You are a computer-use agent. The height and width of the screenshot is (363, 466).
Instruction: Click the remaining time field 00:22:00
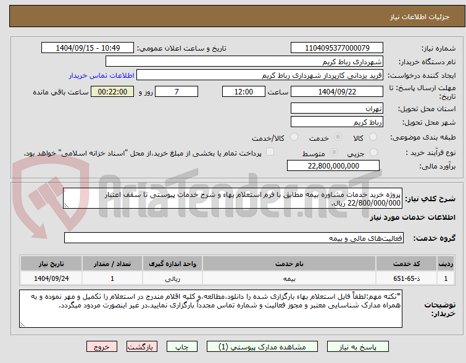click(x=112, y=91)
